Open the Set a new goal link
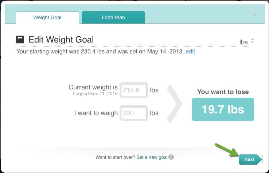This screenshot has width=269, height=173. [x=152, y=157]
